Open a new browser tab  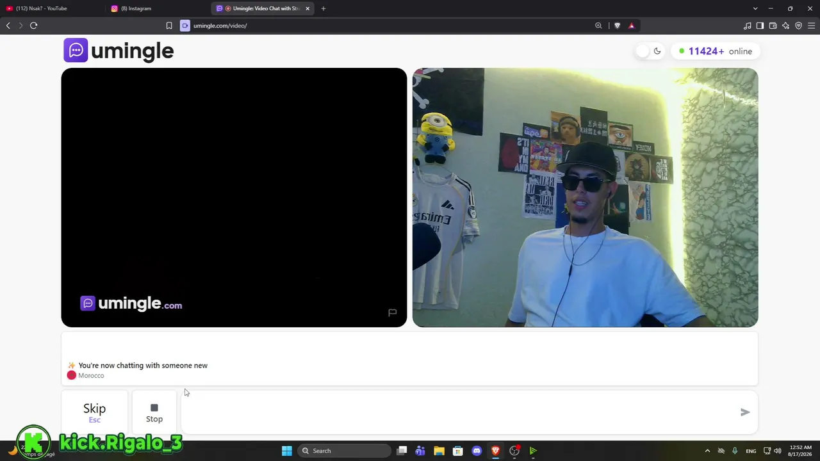pyautogui.click(x=324, y=8)
